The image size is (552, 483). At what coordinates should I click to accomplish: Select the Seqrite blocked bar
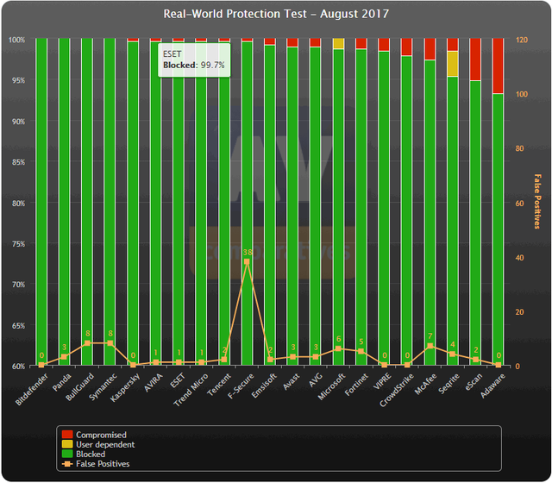[x=453, y=221]
